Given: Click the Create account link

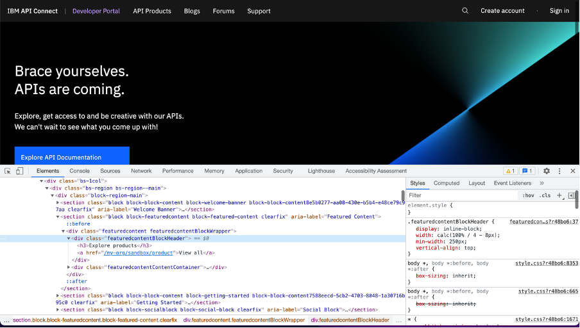Looking at the screenshot, I should (x=502, y=11).
